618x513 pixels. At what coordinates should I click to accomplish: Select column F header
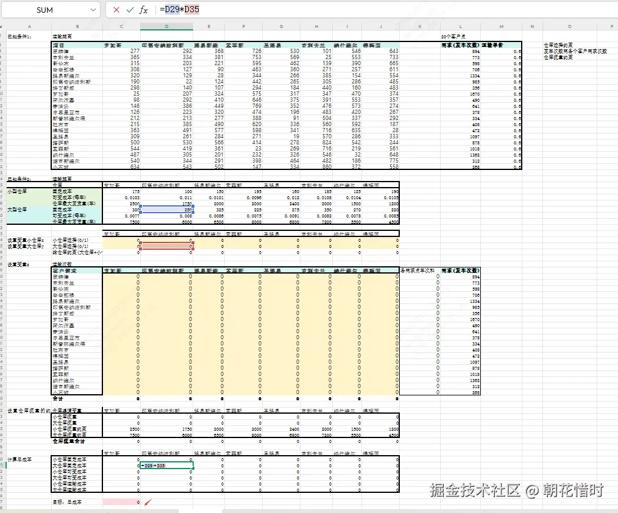244,26
